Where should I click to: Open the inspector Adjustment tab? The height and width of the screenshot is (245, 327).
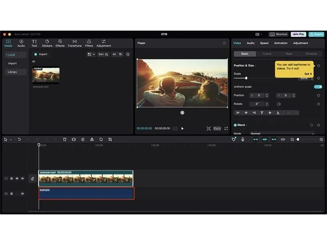point(300,43)
